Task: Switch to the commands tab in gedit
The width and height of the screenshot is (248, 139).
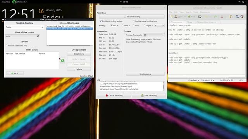Action: pos(177,22)
